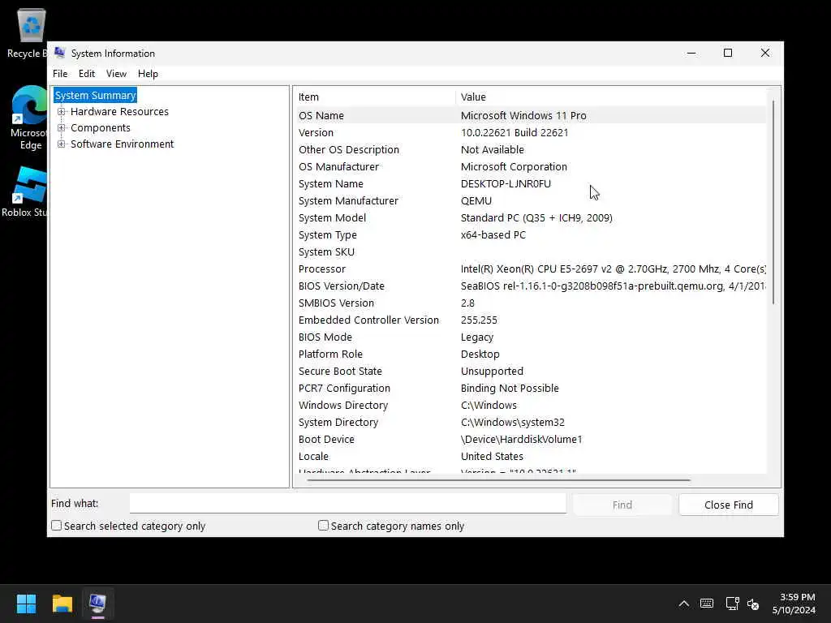Viewport: 831px width, 623px height.
Task: Click the DESKTOP-LJNR0FU value
Action: [506, 184]
